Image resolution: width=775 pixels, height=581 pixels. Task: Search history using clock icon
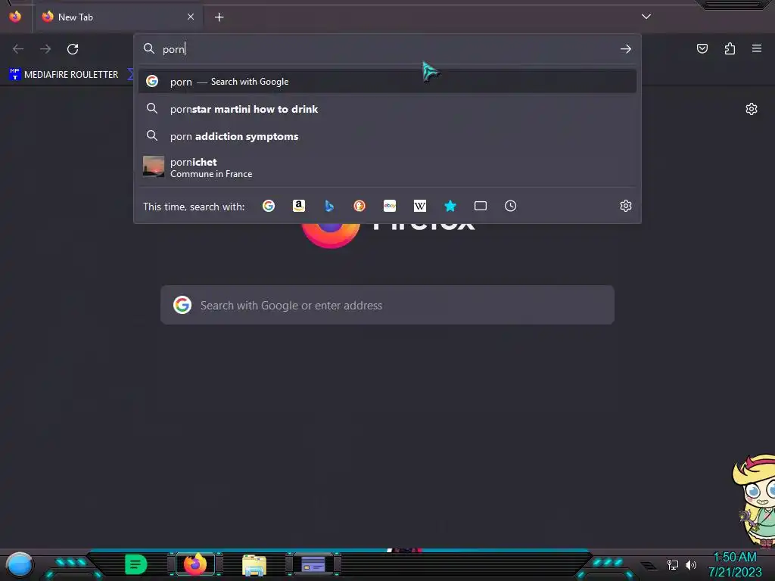click(511, 206)
